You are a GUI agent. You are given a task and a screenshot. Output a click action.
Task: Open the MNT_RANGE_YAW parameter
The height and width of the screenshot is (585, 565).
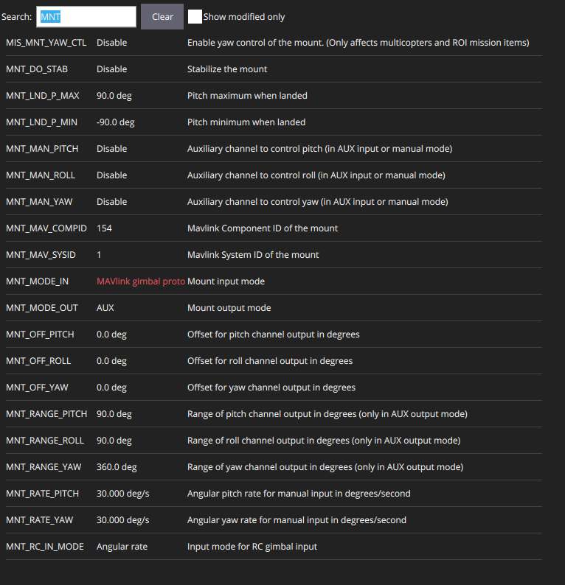(x=44, y=466)
